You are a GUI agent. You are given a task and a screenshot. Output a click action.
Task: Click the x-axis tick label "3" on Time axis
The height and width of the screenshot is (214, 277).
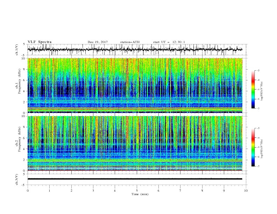[93, 191]
